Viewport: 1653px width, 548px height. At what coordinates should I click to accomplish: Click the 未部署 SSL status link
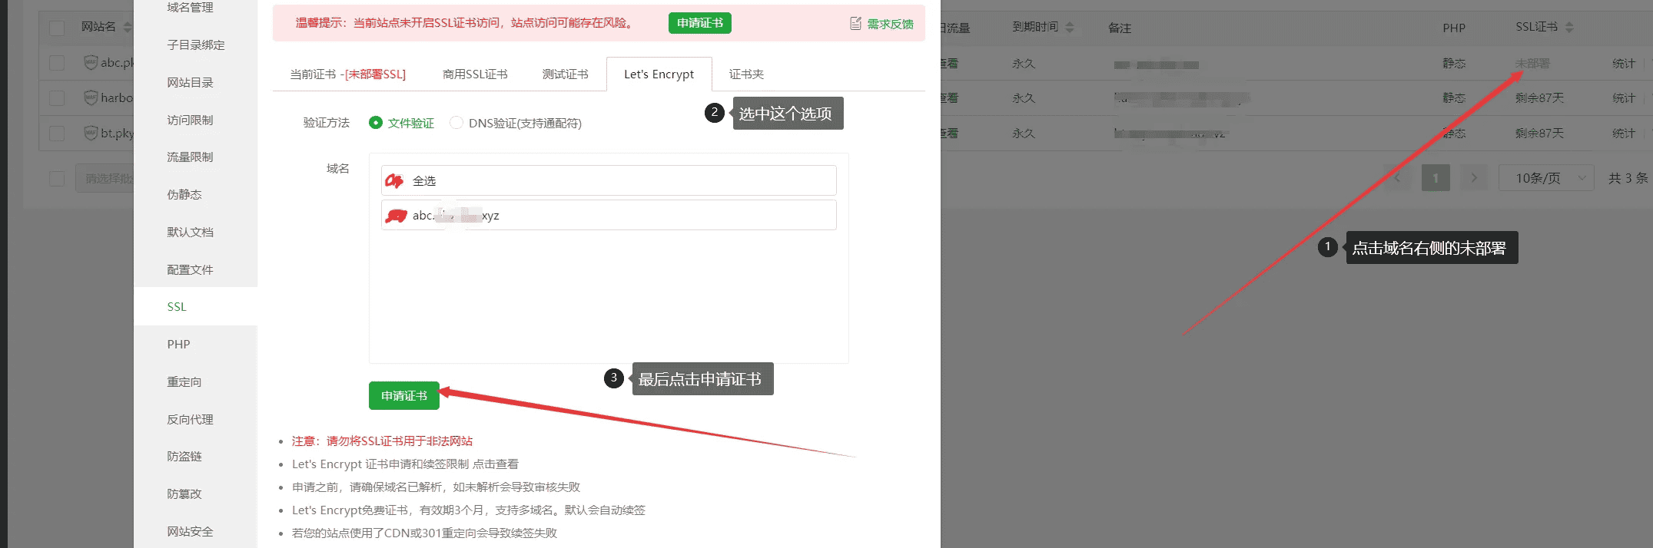coord(1532,64)
